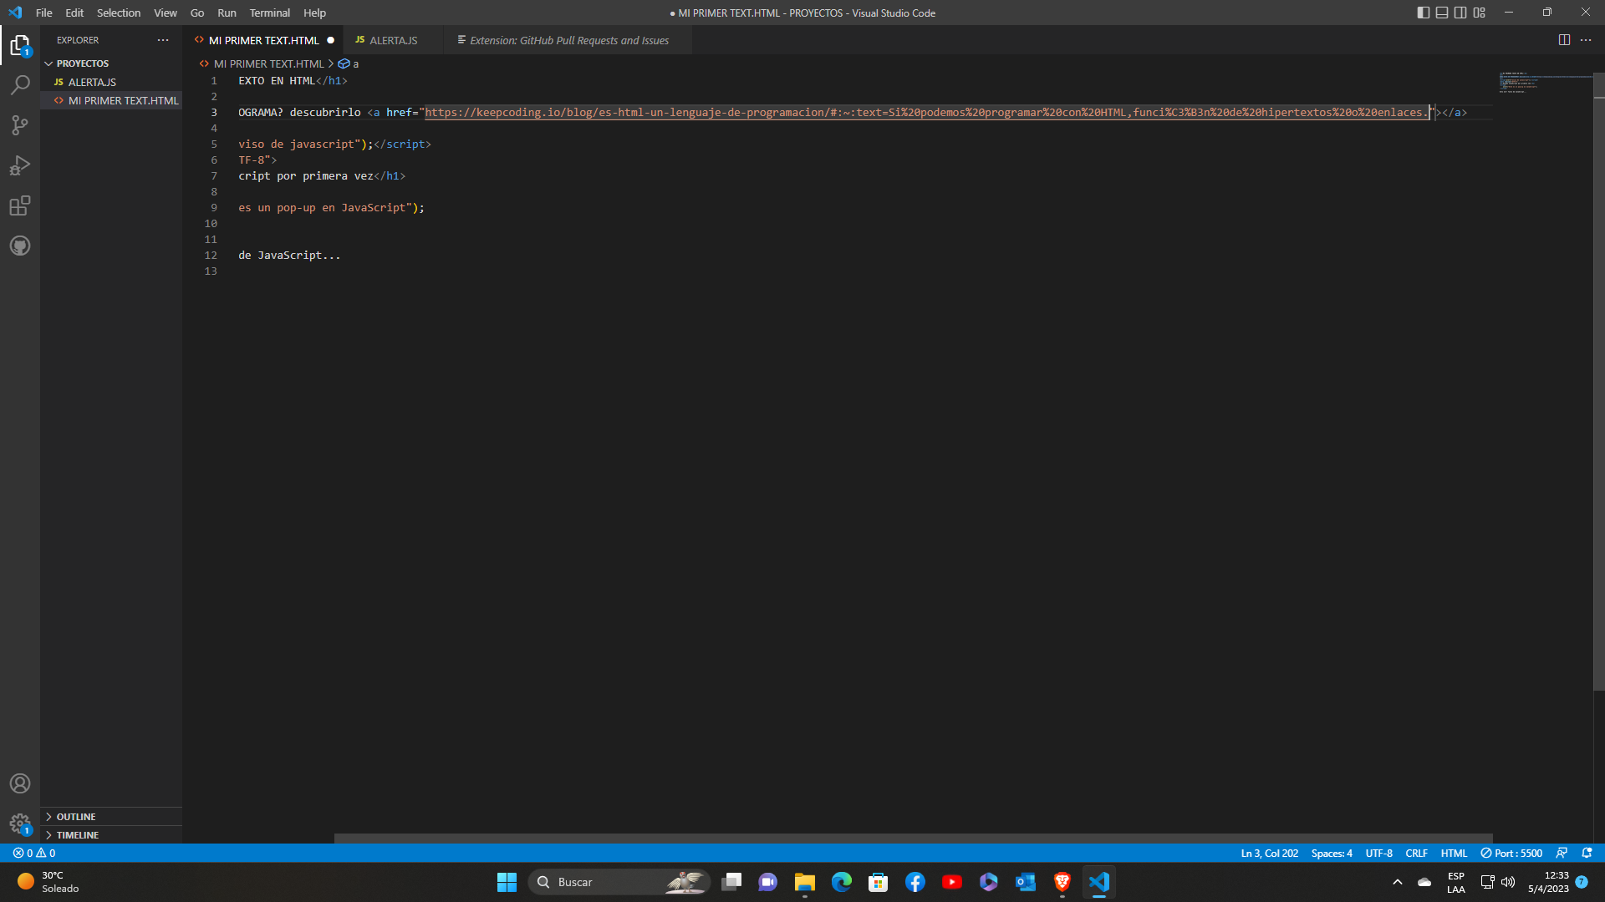Switch to ALERTA.JS tab
The height and width of the screenshot is (902, 1605).
tap(393, 40)
